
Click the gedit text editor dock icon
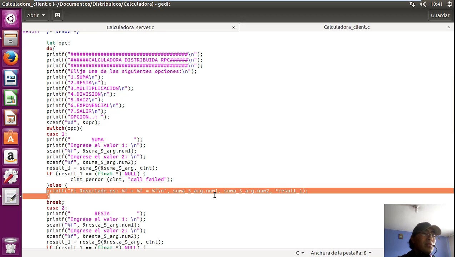pyautogui.click(x=10, y=197)
